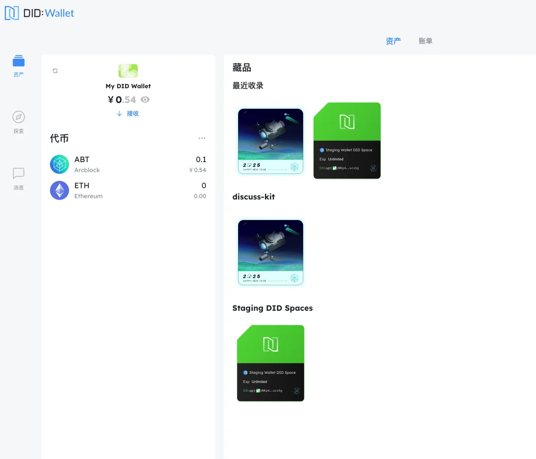Image resolution: width=536 pixels, height=459 pixels.
Task: Click the ABT token icon
Action: click(60, 164)
